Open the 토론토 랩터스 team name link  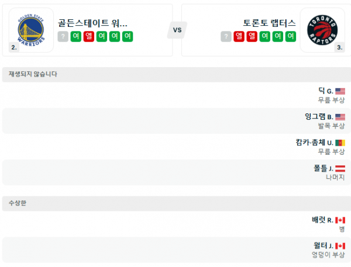(270, 23)
